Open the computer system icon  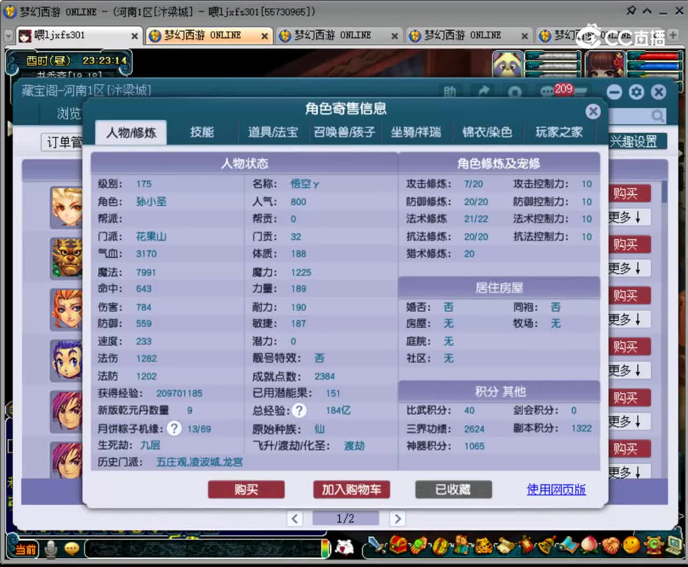pos(673,546)
